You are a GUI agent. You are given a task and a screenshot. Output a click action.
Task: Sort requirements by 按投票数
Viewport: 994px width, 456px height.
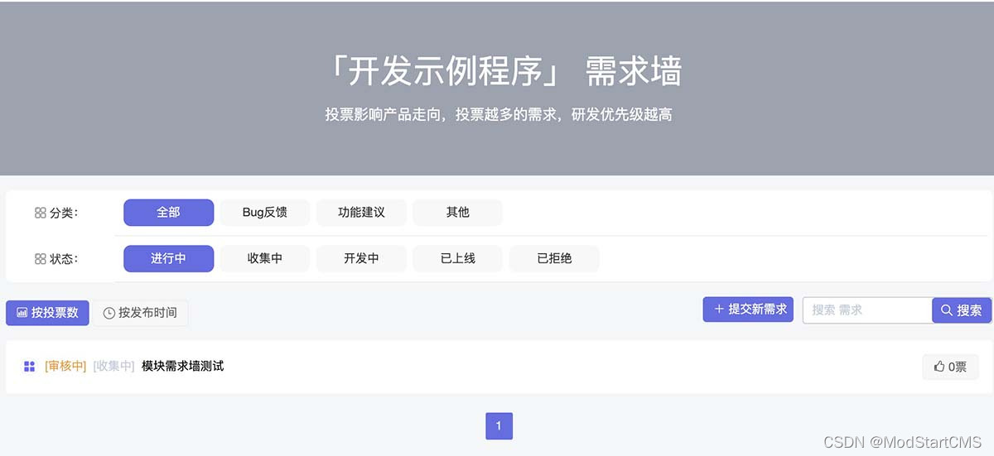point(47,313)
